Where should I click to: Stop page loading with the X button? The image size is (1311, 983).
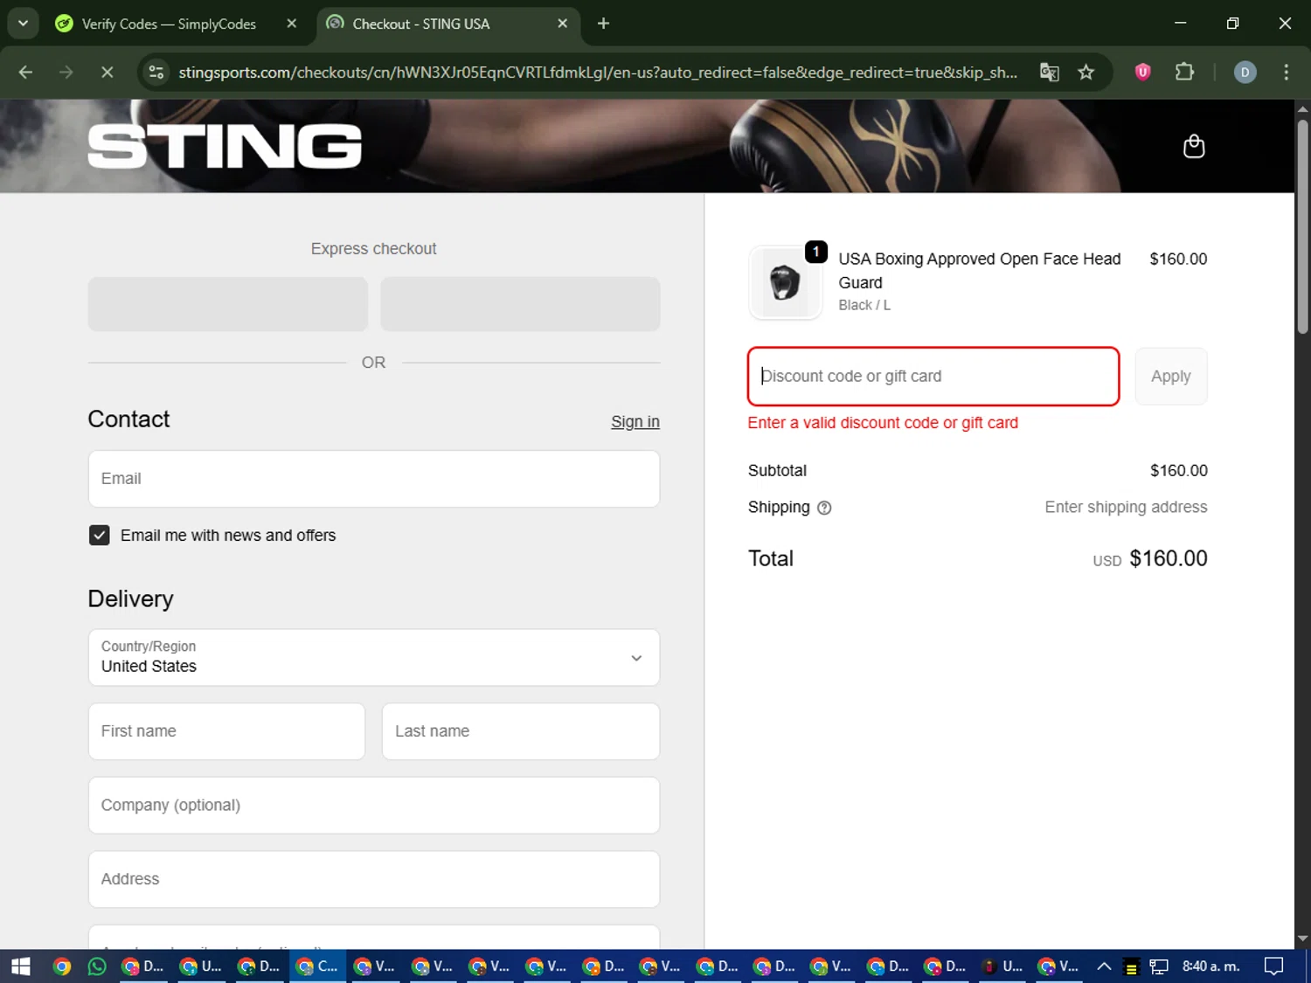pos(107,73)
